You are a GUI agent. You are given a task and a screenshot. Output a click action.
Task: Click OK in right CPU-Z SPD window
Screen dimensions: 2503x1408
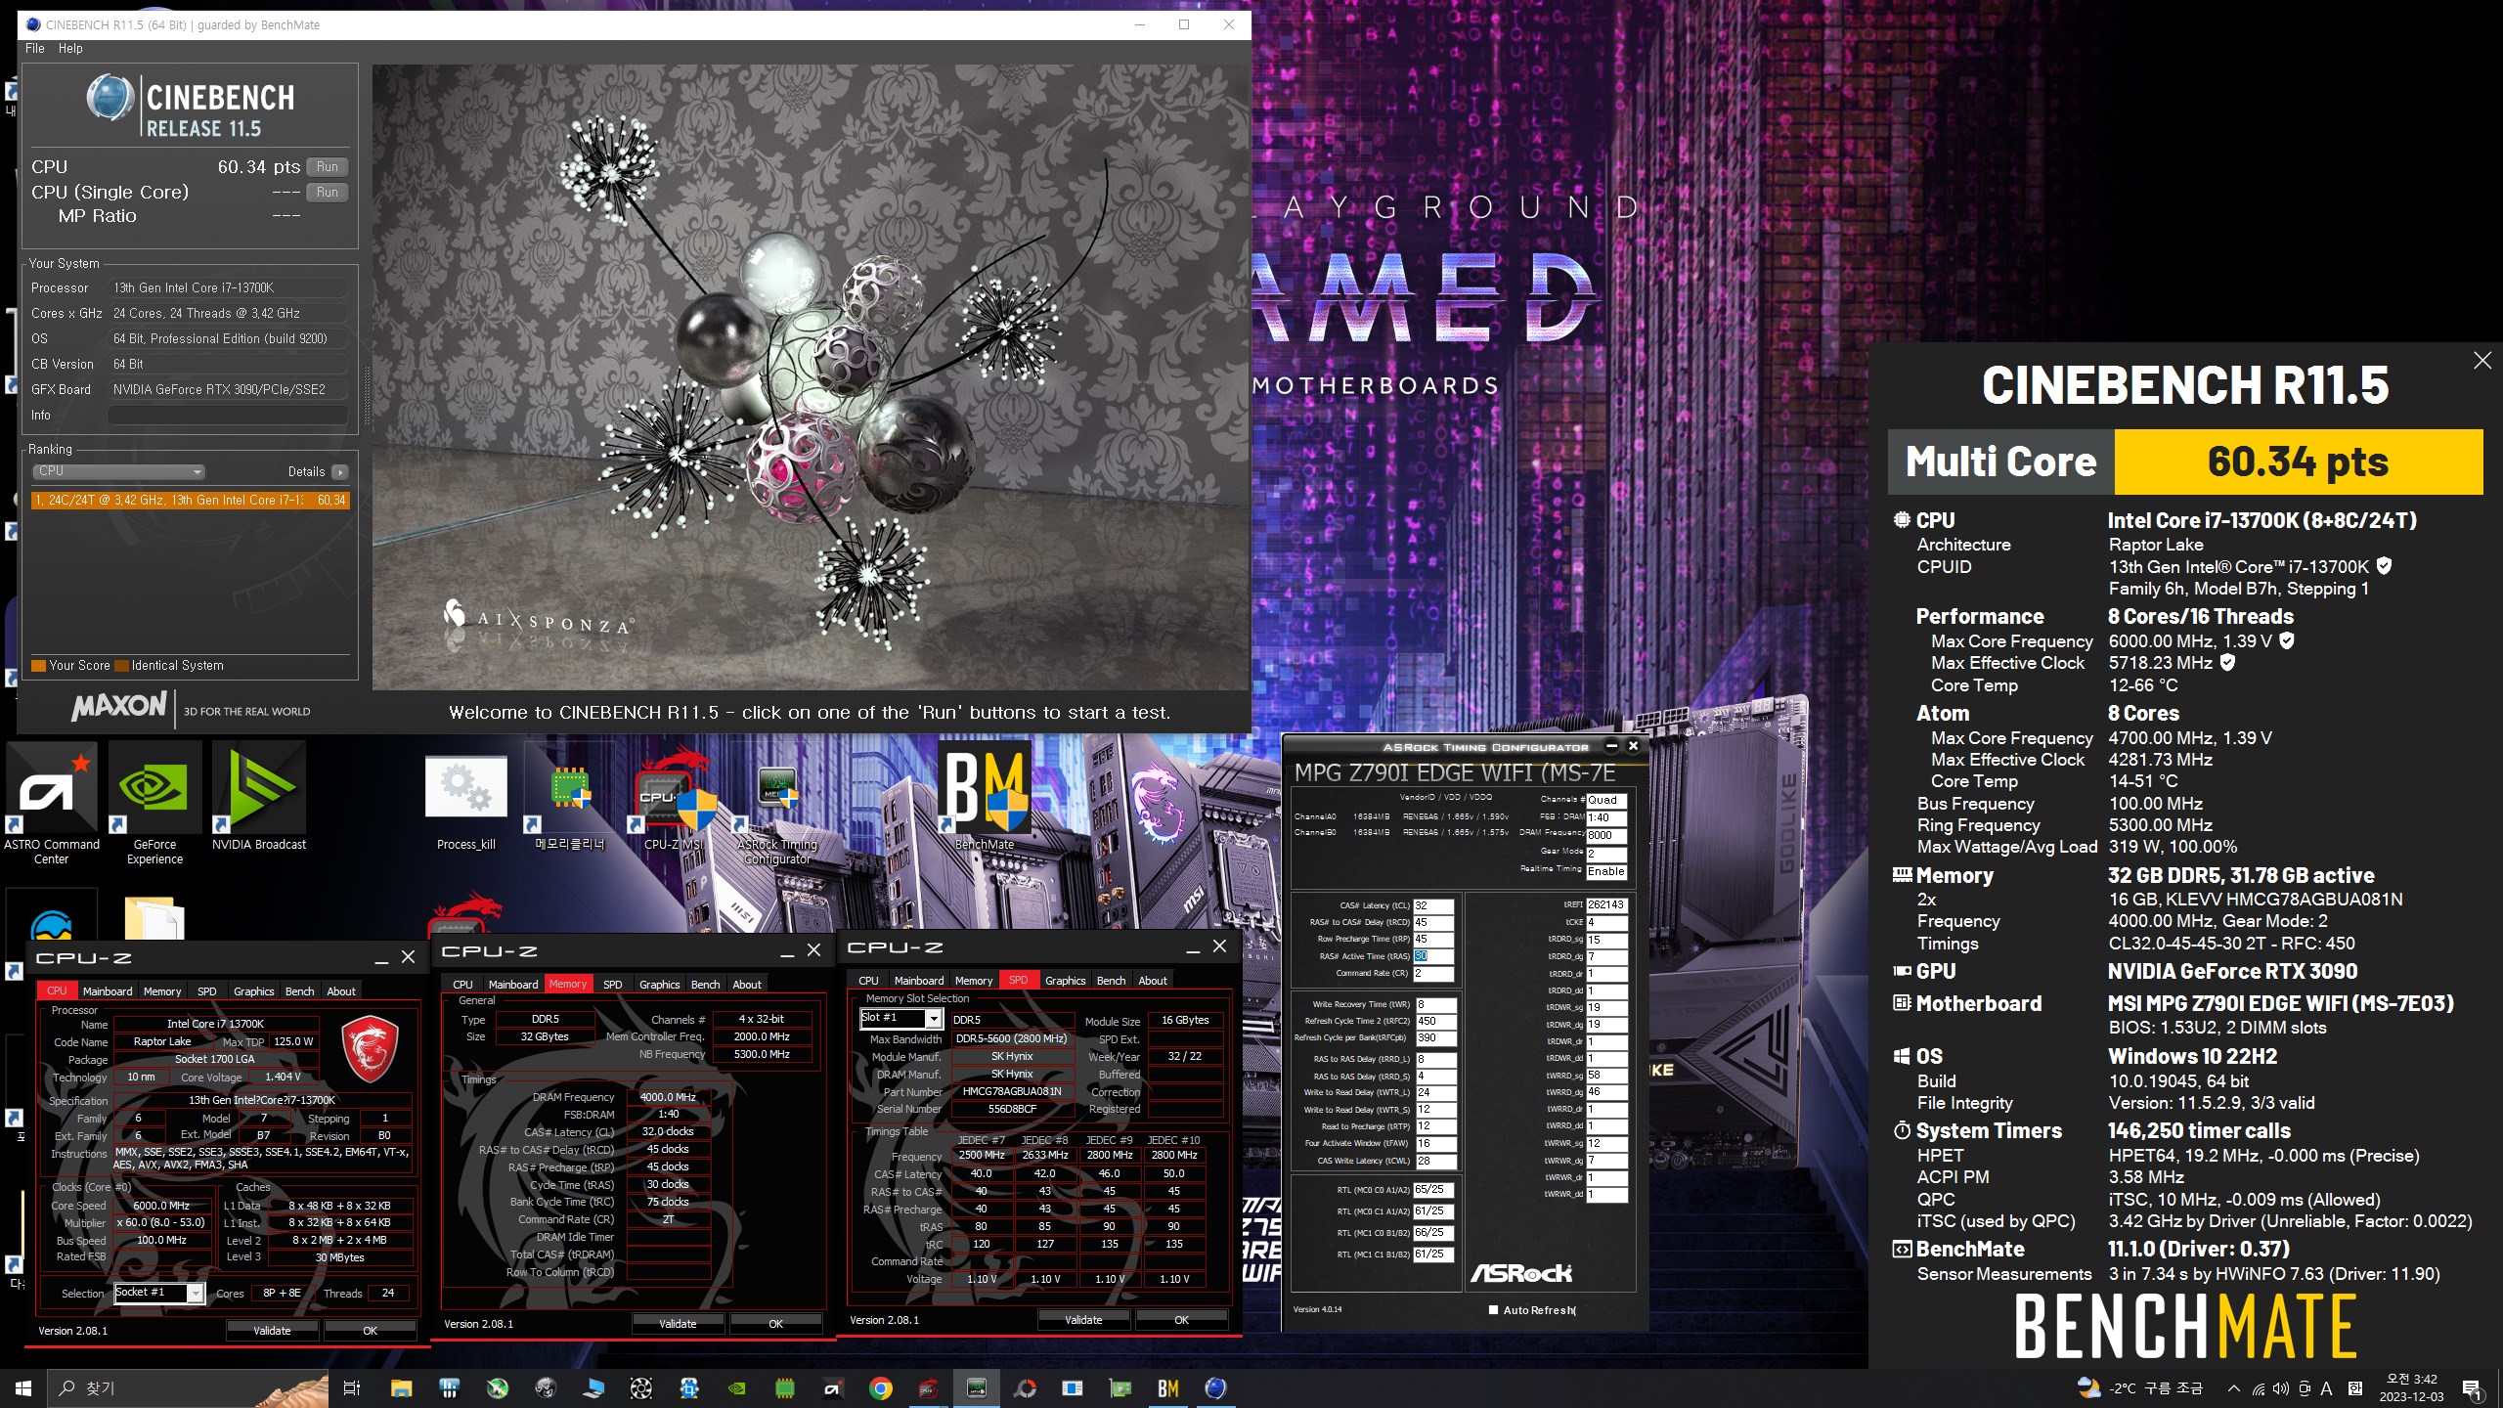1181,1320
